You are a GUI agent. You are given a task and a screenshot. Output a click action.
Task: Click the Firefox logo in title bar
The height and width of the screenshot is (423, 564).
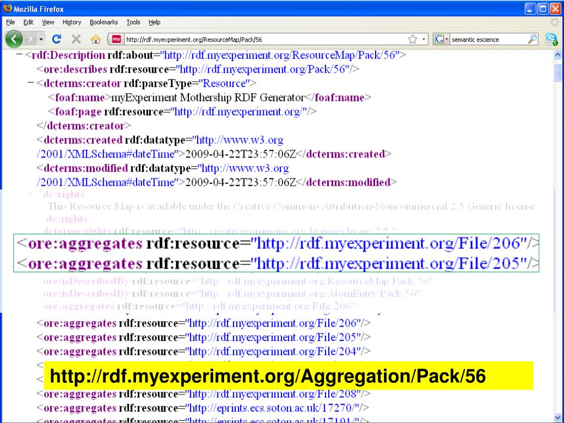[7, 8]
